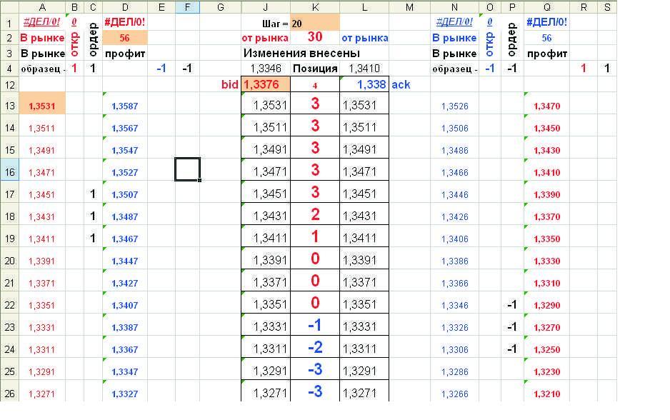Click blue underlined #ДЕЛ/0! in cell N1

[454, 22]
